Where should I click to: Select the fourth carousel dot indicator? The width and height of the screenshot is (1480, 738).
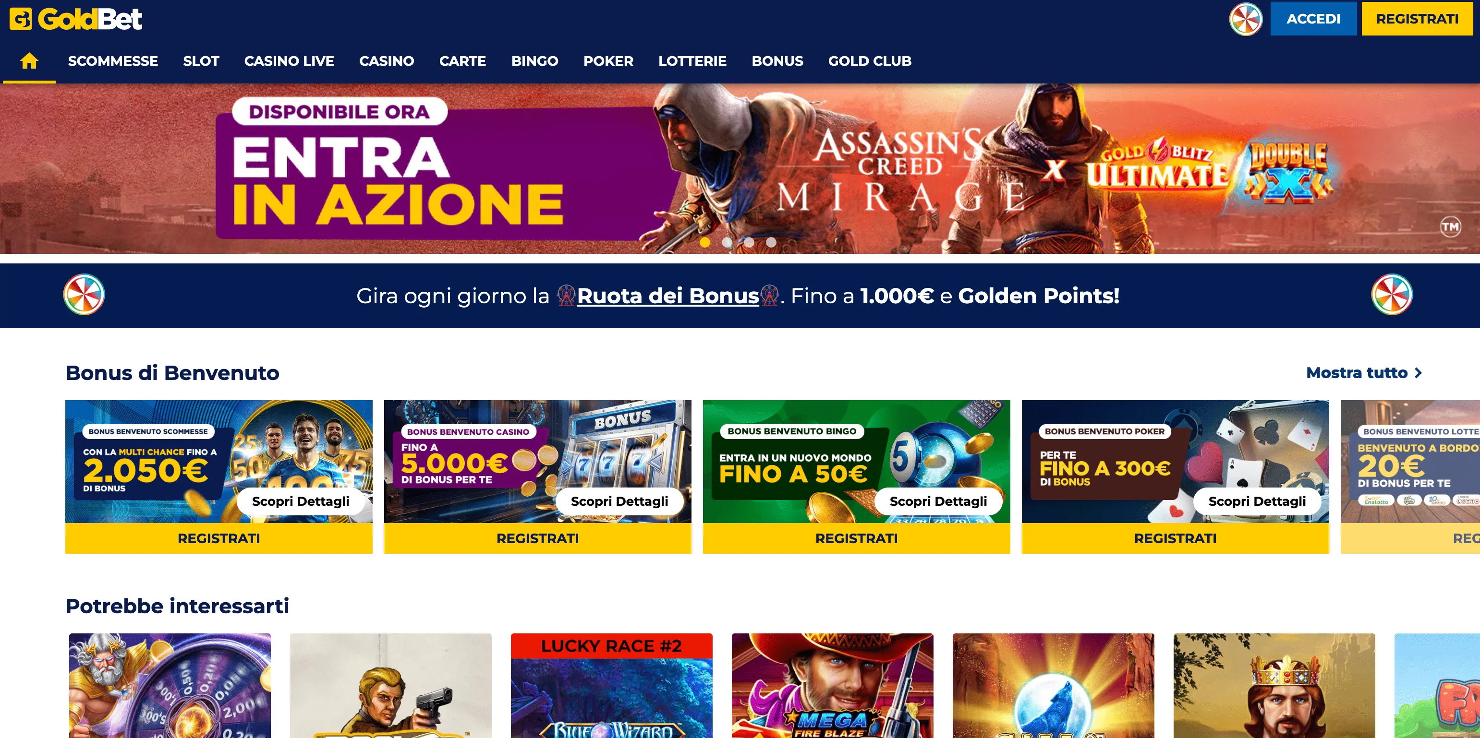click(x=771, y=242)
